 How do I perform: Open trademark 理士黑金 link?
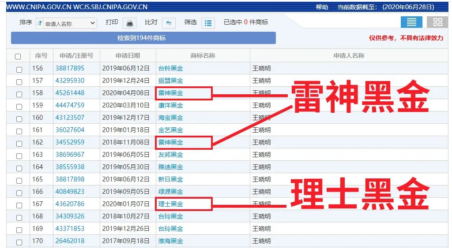(170, 204)
